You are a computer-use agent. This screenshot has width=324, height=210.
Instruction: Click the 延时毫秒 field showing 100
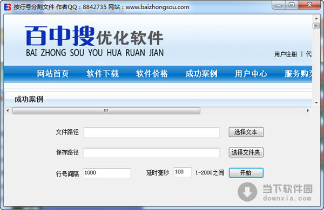(x=183, y=172)
